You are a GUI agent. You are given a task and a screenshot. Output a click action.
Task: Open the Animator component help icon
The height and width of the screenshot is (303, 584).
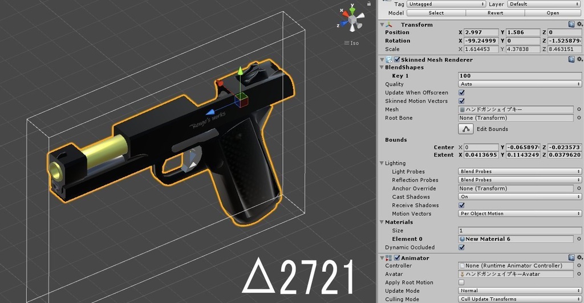coord(571,257)
